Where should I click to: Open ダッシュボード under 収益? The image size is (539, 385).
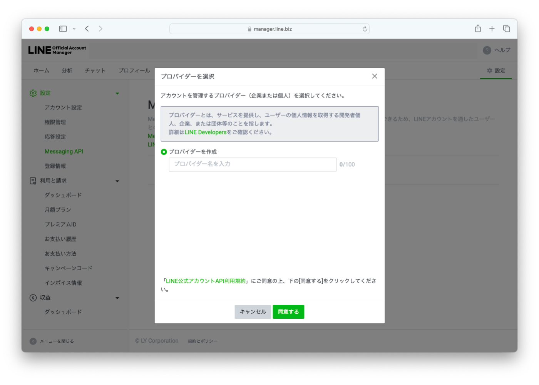[x=63, y=312]
